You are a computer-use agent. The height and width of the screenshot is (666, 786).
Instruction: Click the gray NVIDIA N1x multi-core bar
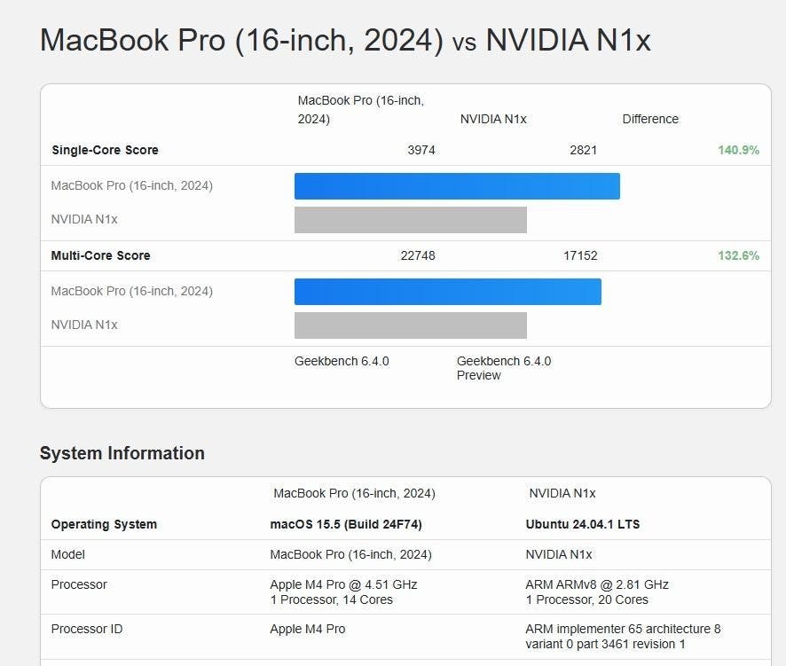(x=411, y=325)
